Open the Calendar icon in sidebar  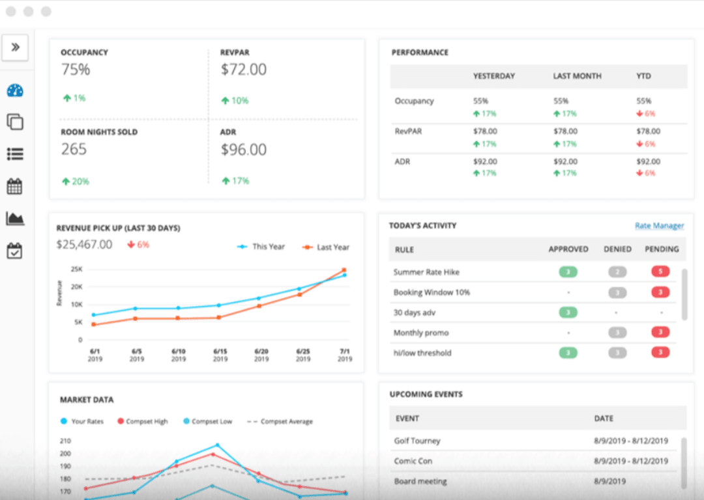point(14,185)
